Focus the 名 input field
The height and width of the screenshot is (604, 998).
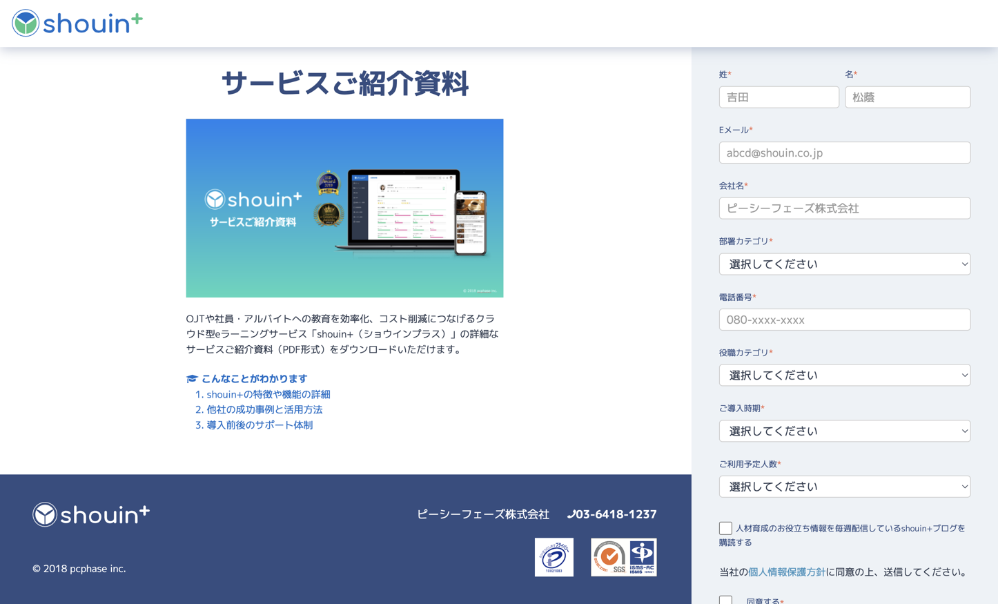point(908,97)
